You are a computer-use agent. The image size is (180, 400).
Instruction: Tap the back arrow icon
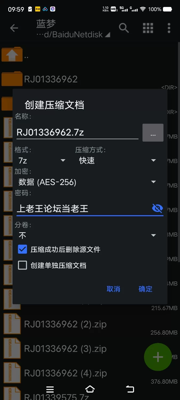[x=14, y=28]
